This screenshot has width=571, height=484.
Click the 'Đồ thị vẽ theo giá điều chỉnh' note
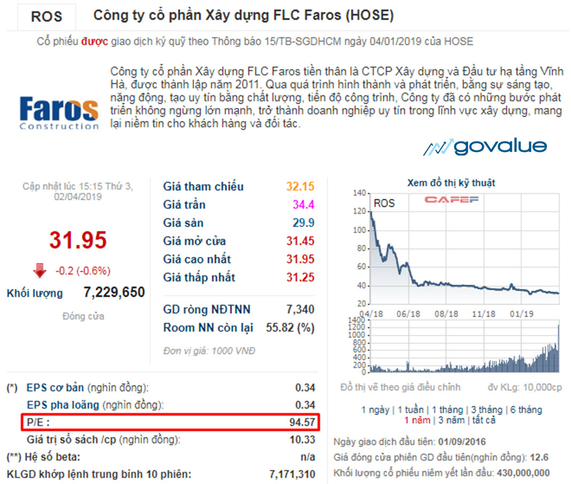pyautogui.click(x=400, y=388)
